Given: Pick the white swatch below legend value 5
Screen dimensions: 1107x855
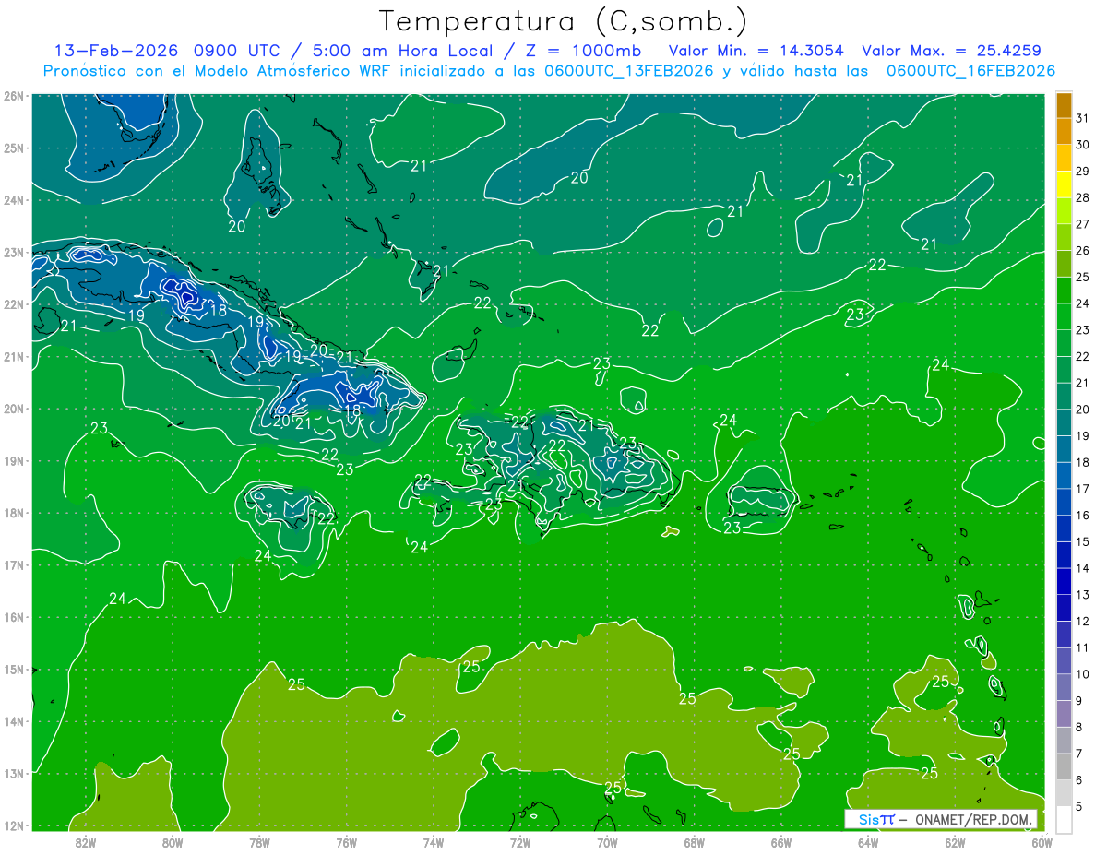Looking at the screenshot, I should [x=1065, y=819].
